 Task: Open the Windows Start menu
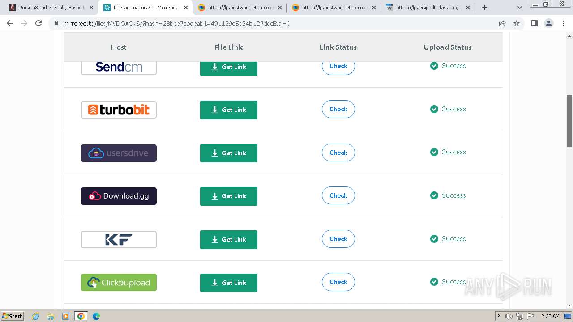[x=12, y=316]
